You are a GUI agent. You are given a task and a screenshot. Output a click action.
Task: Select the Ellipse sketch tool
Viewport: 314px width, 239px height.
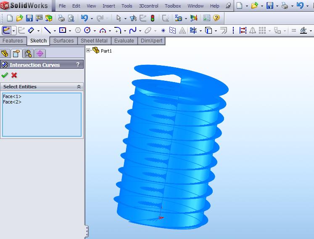click(148, 30)
